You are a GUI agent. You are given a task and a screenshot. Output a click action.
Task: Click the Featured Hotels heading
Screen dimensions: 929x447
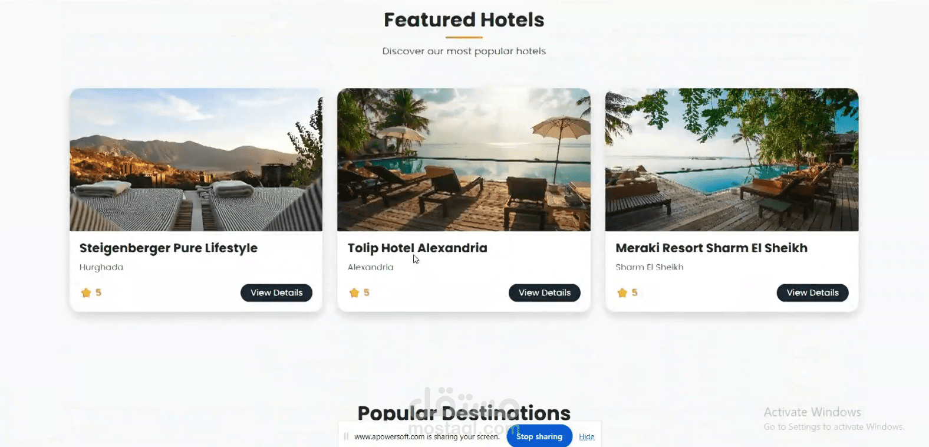(x=464, y=20)
